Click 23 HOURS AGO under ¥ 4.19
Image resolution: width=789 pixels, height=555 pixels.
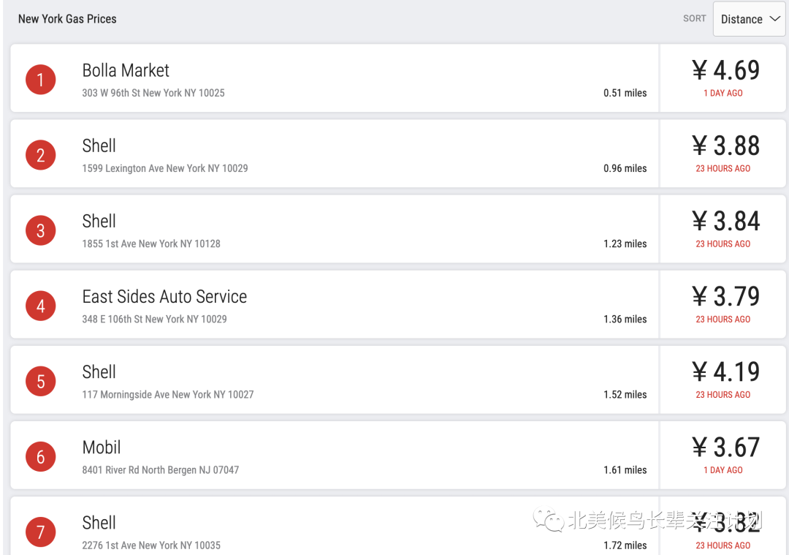(723, 395)
